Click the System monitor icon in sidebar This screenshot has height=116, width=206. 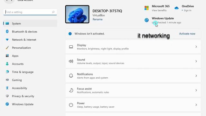click(7, 24)
